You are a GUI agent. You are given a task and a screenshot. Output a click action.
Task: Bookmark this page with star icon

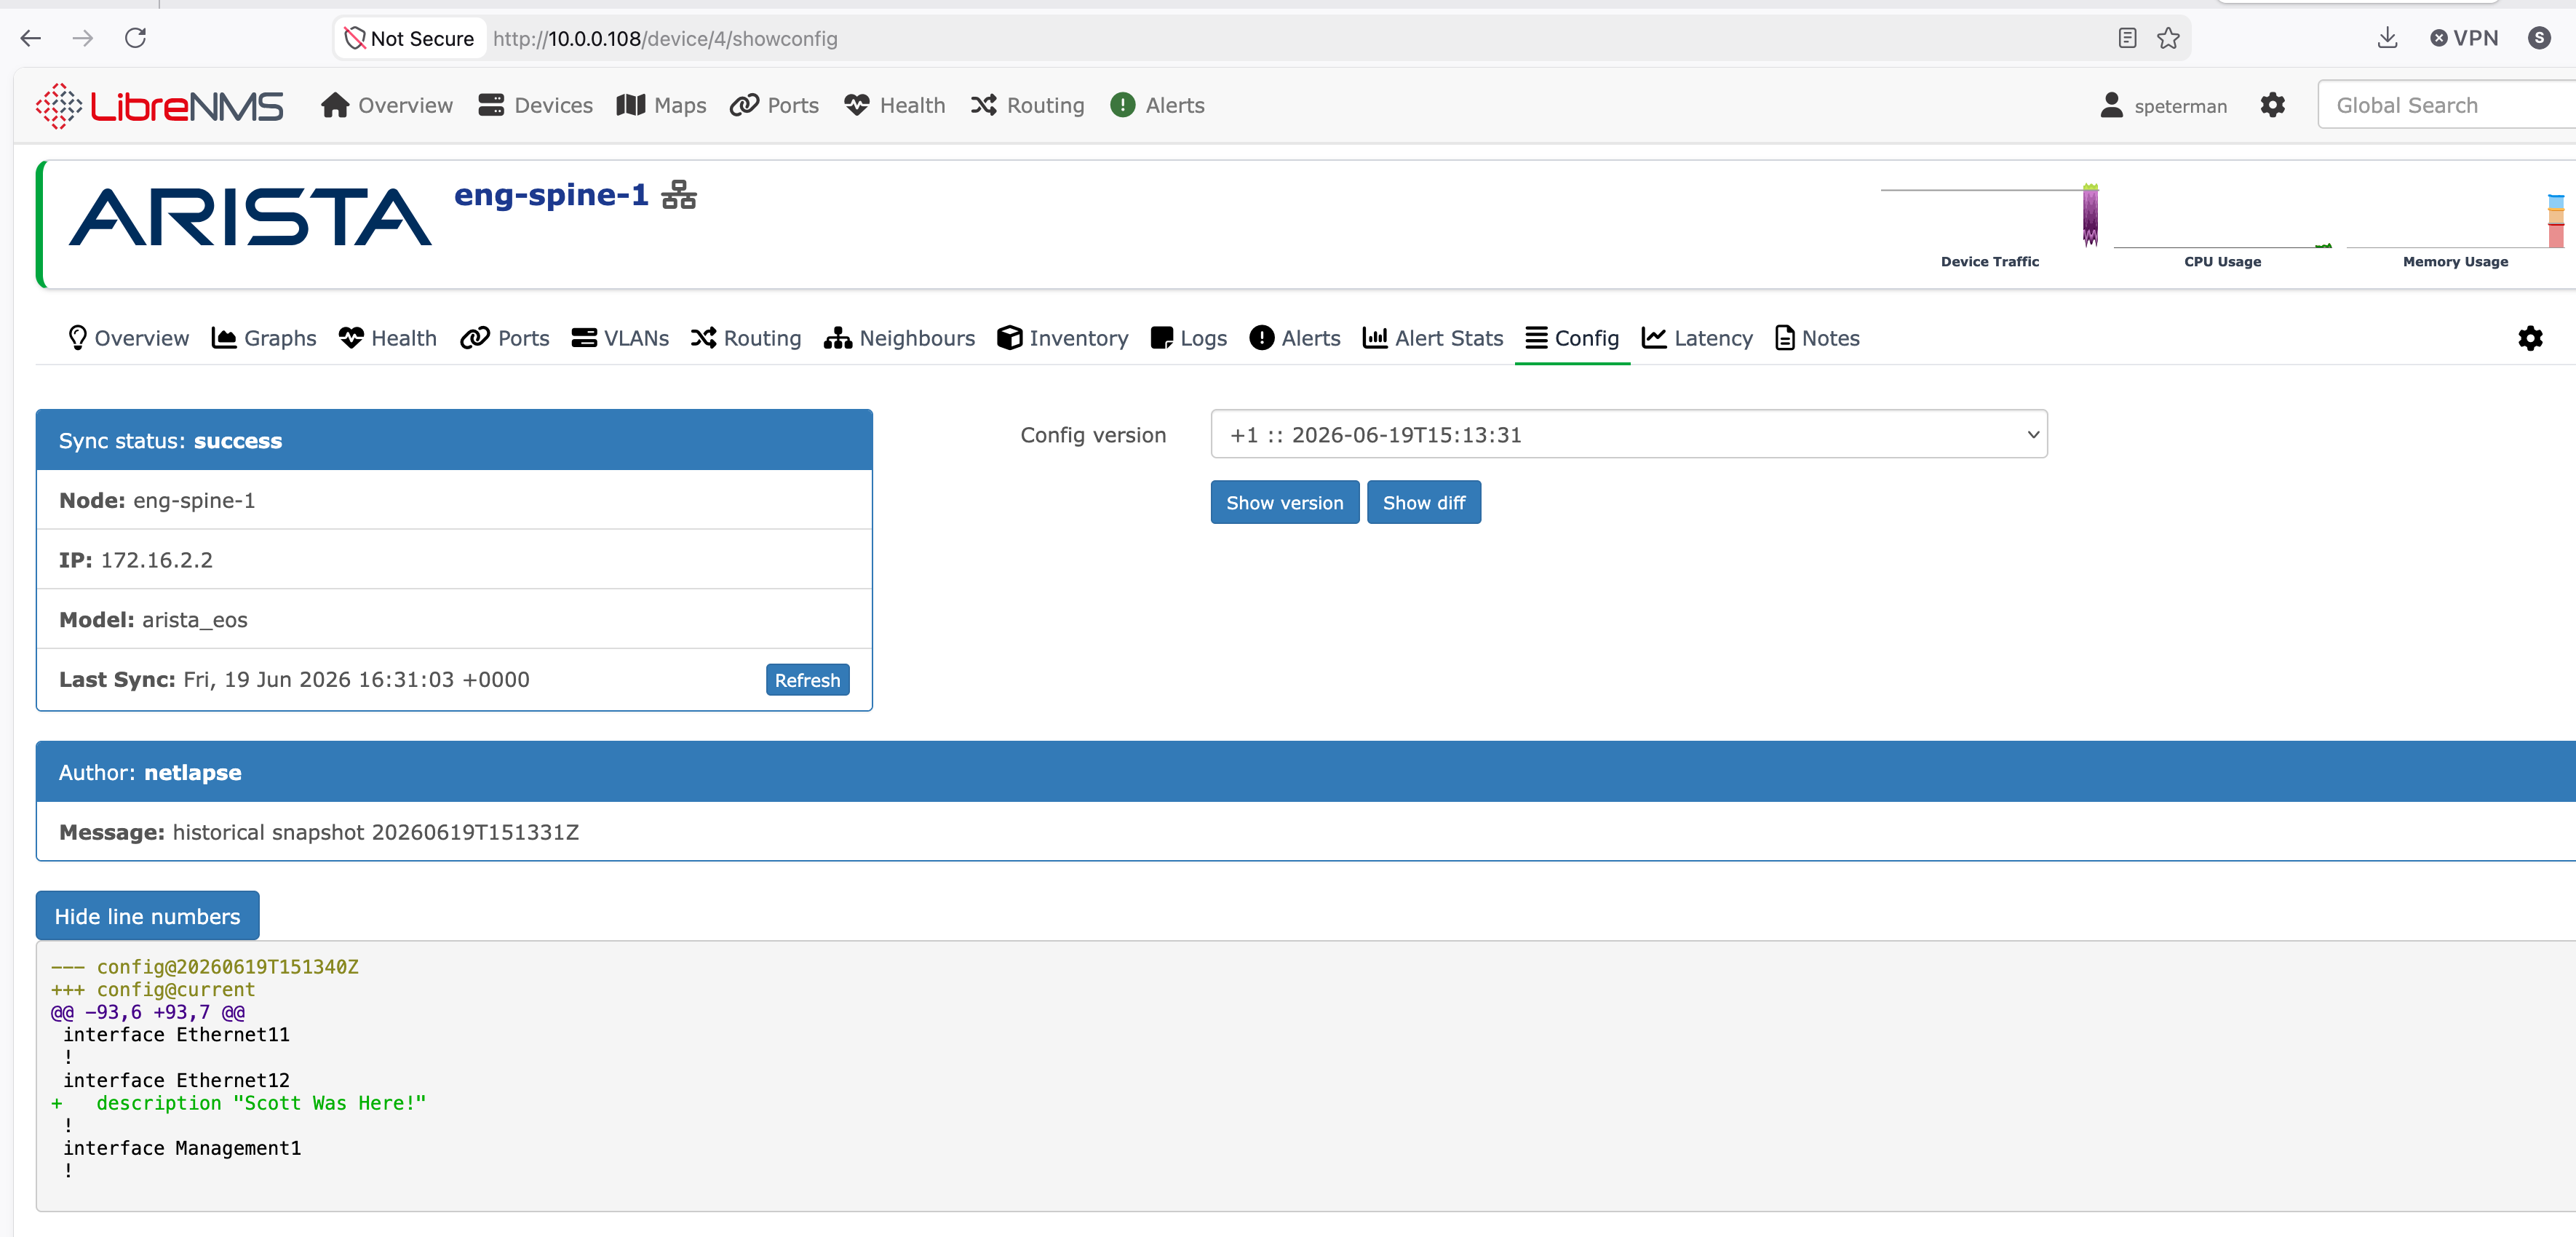click(2168, 38)
